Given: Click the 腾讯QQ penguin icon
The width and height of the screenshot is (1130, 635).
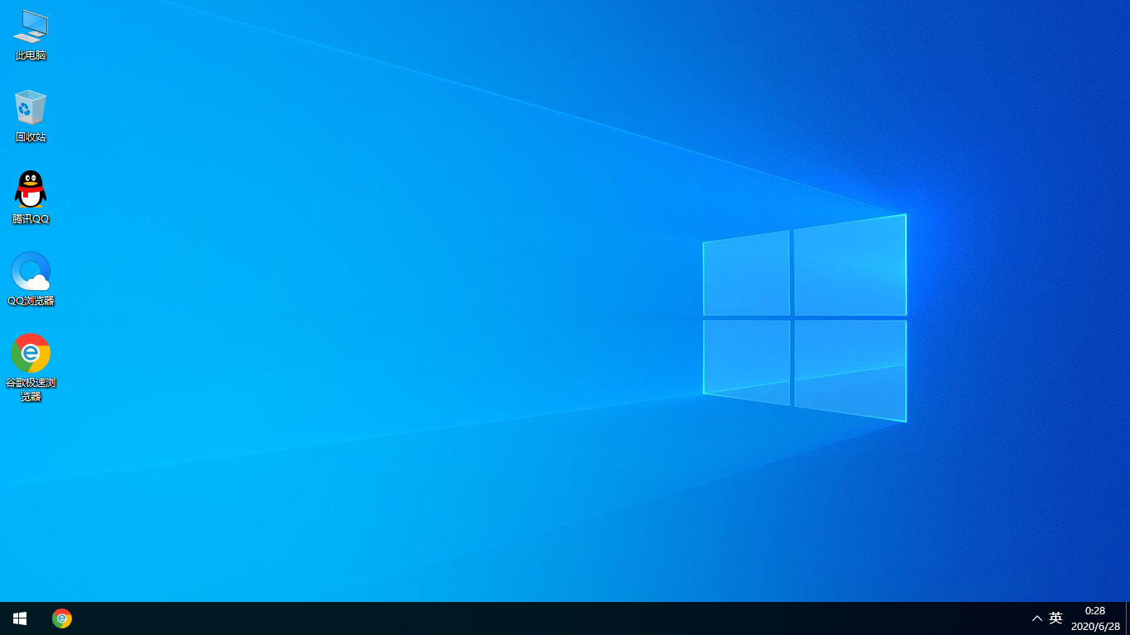Looking at the screenshot, I should pos(31,189).
